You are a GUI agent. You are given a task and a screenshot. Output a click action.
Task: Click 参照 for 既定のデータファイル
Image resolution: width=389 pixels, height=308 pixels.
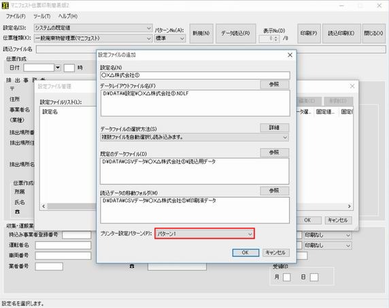(x=275, y=153)
